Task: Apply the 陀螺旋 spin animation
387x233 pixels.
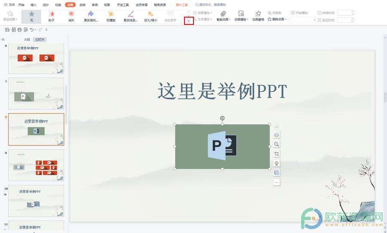Action: [111, 16]
